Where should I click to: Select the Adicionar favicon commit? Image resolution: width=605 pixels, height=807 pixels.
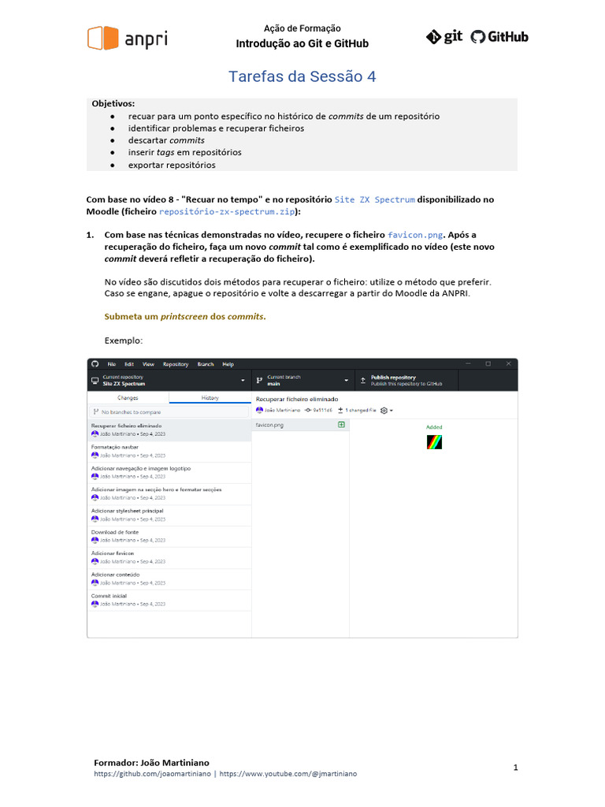[169, 557]
